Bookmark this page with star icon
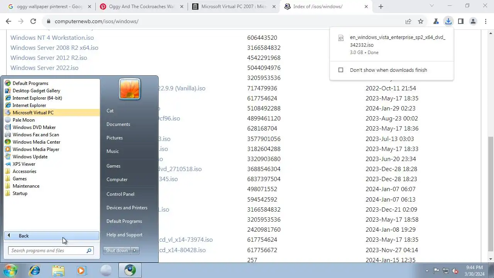Screen dimensions: 494x278 (x=421, y=21)
